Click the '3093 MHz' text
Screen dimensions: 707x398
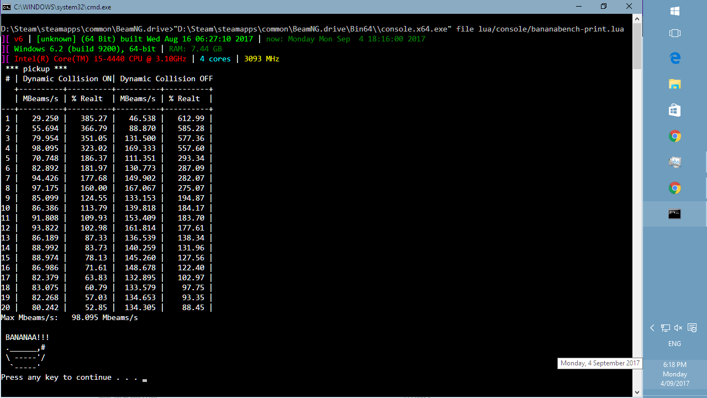click(x=262, y=59)
